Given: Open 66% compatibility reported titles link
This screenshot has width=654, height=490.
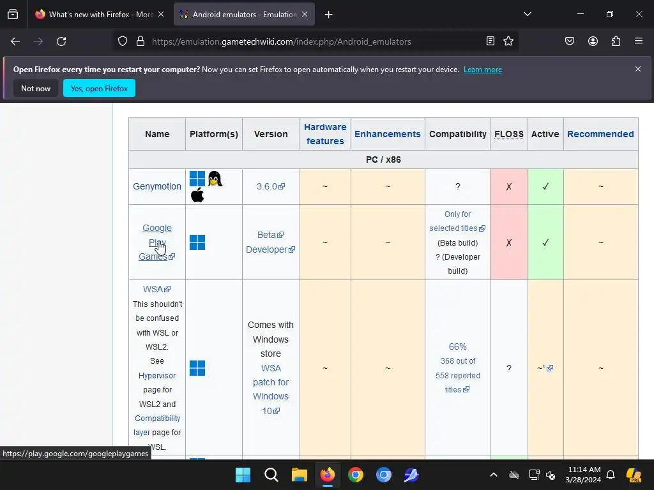Looking at the screenshot, I should point(457,368).
